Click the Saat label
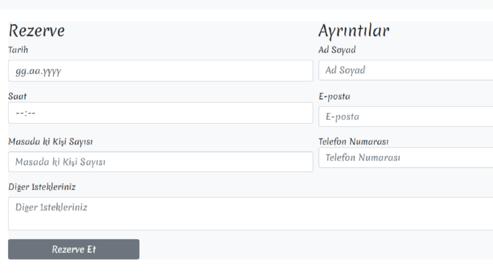Viewport: 493px width, 277px height. (17, 96)
